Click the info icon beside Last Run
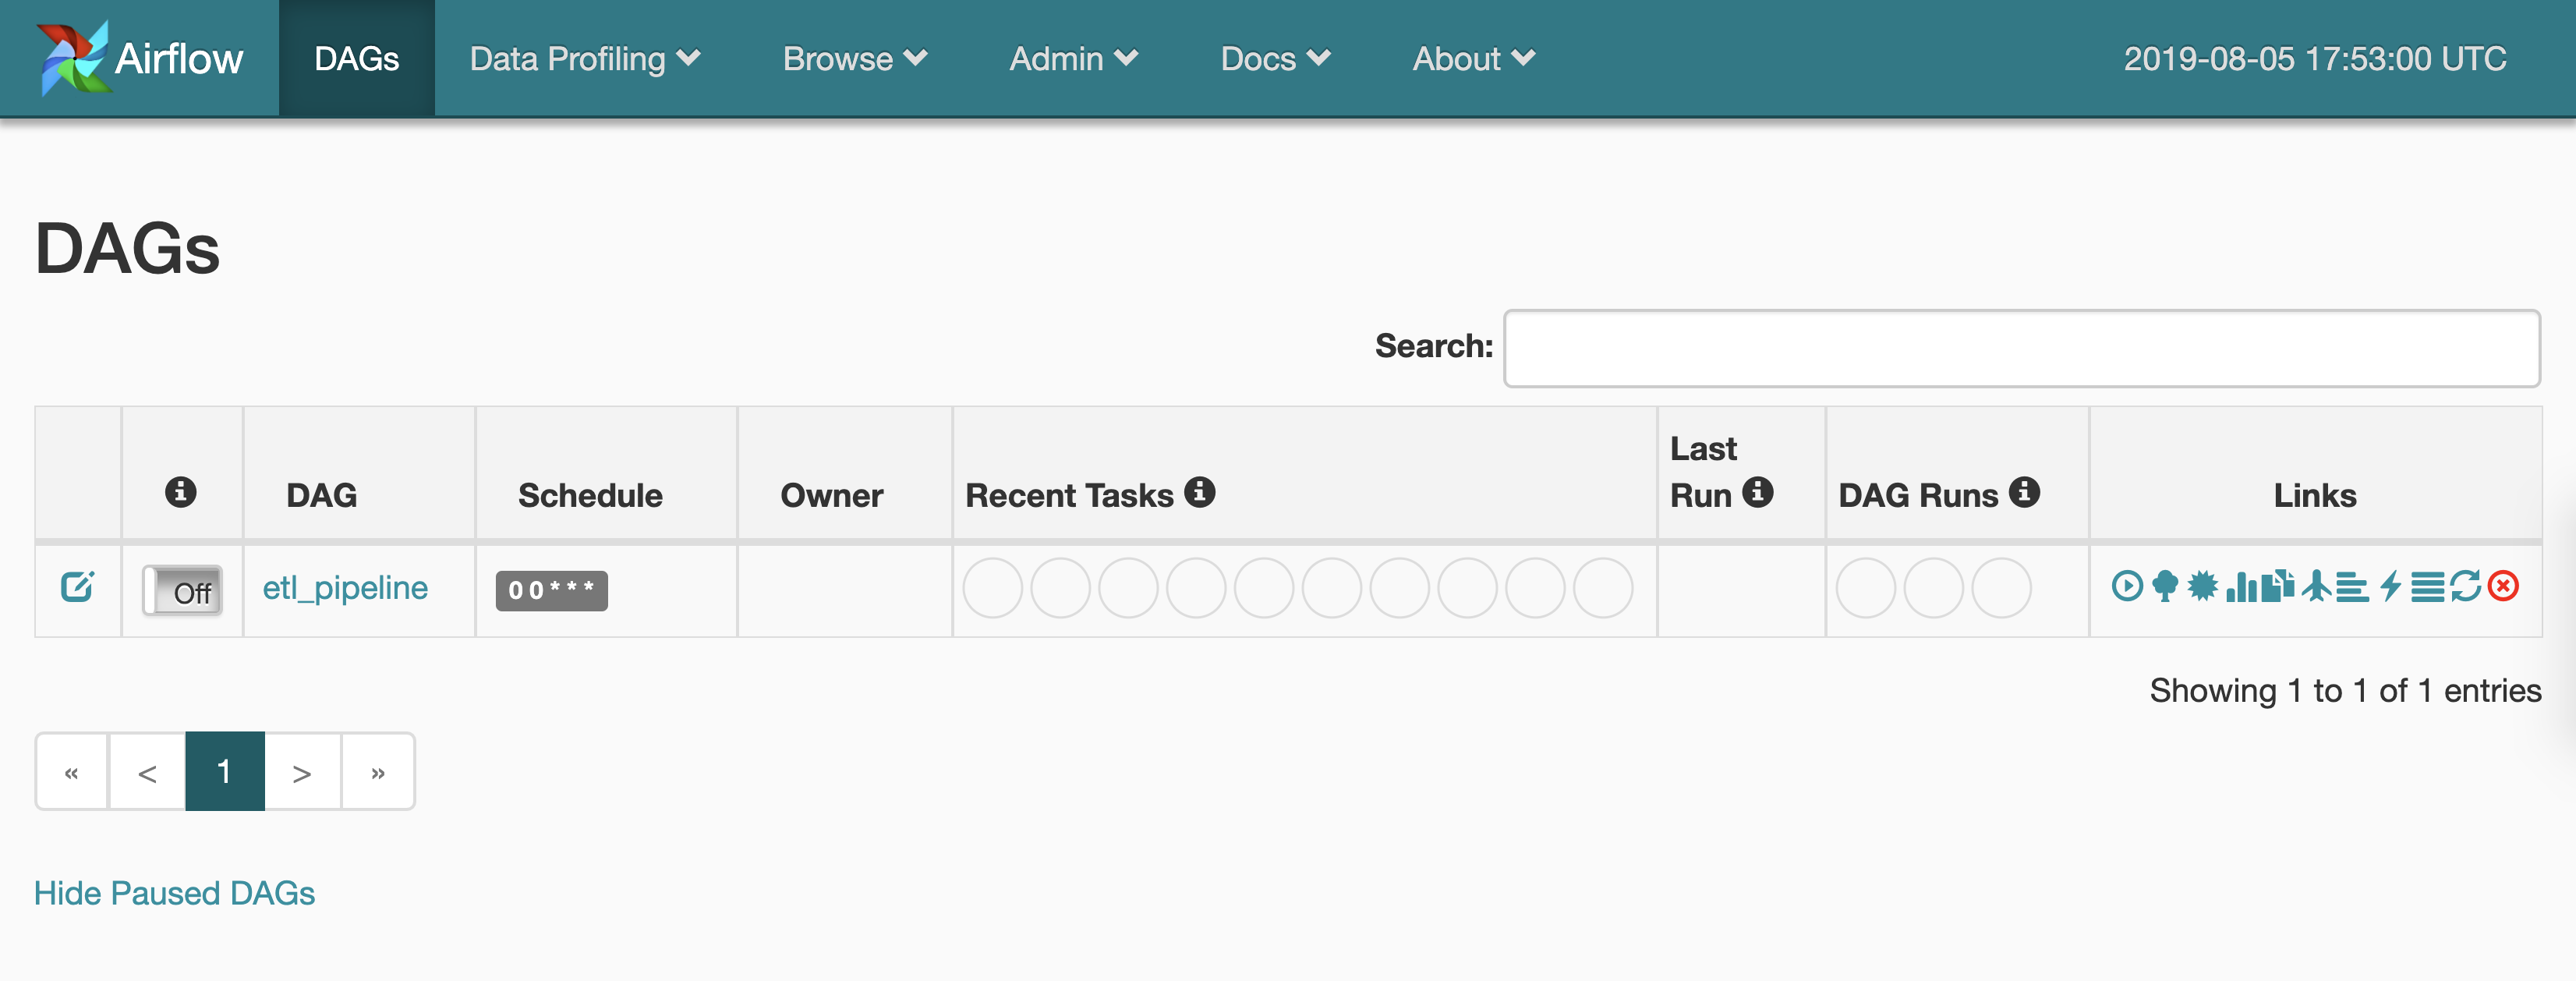 click(x=1758, y=492)
